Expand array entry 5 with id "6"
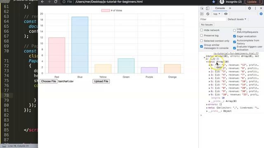The height and width of the screenshot is (148, 264). [210, 81]
